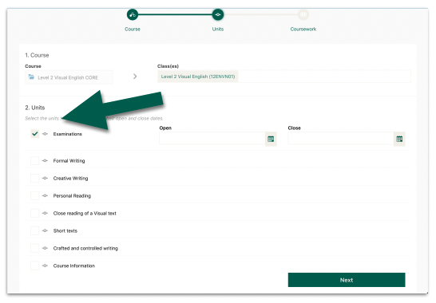Open the calendar picker for Open date
Image resolution: width=436 pixels, height=303 pixels.
tap(271, 139)
